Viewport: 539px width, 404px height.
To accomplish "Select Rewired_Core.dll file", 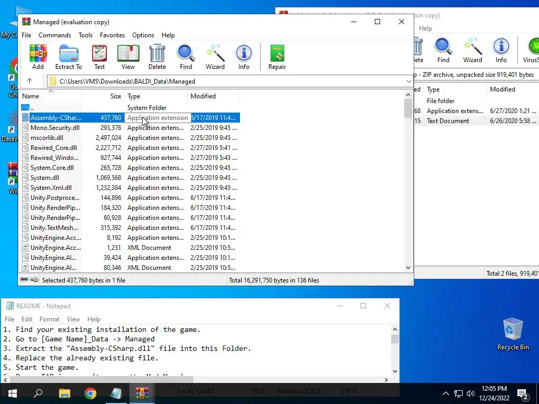I will pos(130,147).
